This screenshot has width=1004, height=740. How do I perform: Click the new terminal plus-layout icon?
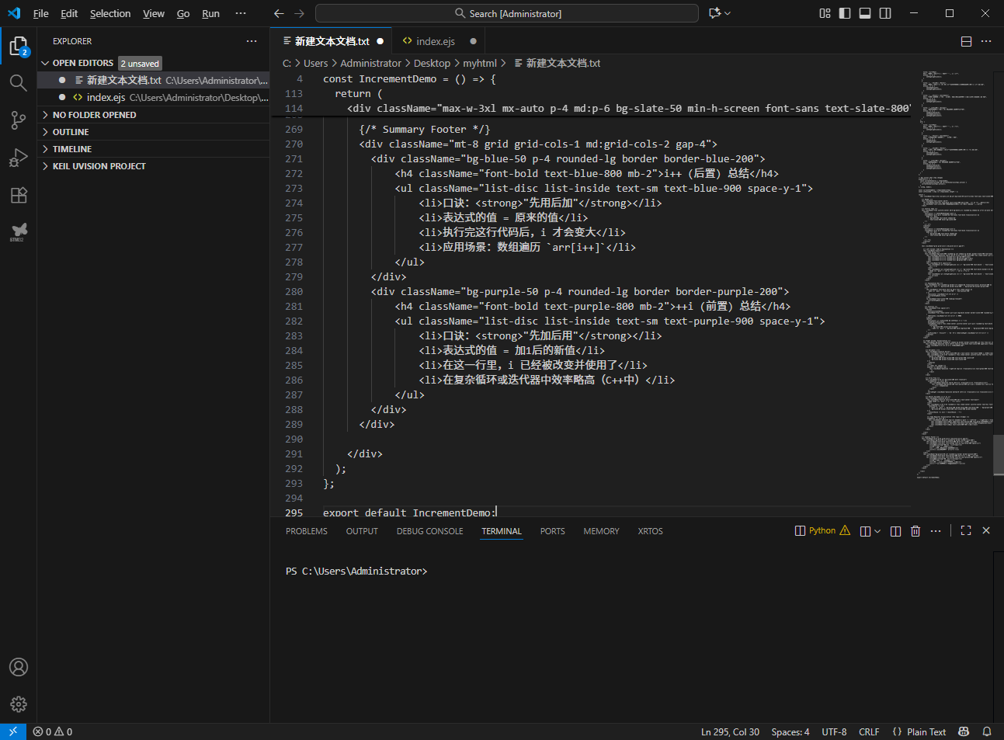[x=865, y=531]
